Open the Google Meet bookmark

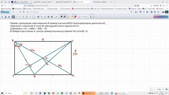pyautogui.click(x=86, y=9)
